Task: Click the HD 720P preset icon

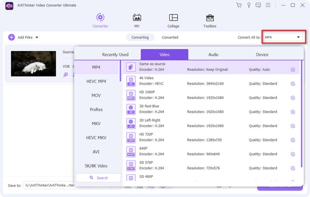Action: coord(131,137)
